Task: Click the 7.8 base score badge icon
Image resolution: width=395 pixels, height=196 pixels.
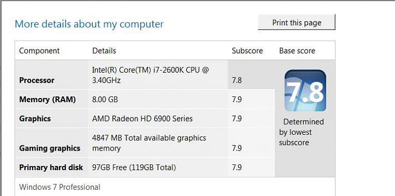Action: 305,91
